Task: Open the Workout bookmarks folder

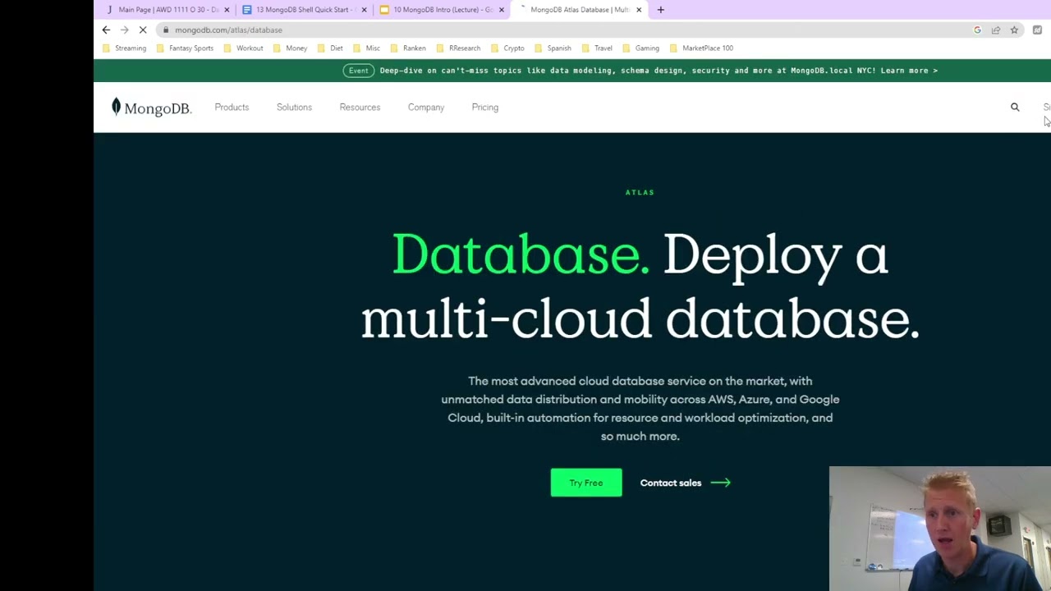Action: pos(243,48)
